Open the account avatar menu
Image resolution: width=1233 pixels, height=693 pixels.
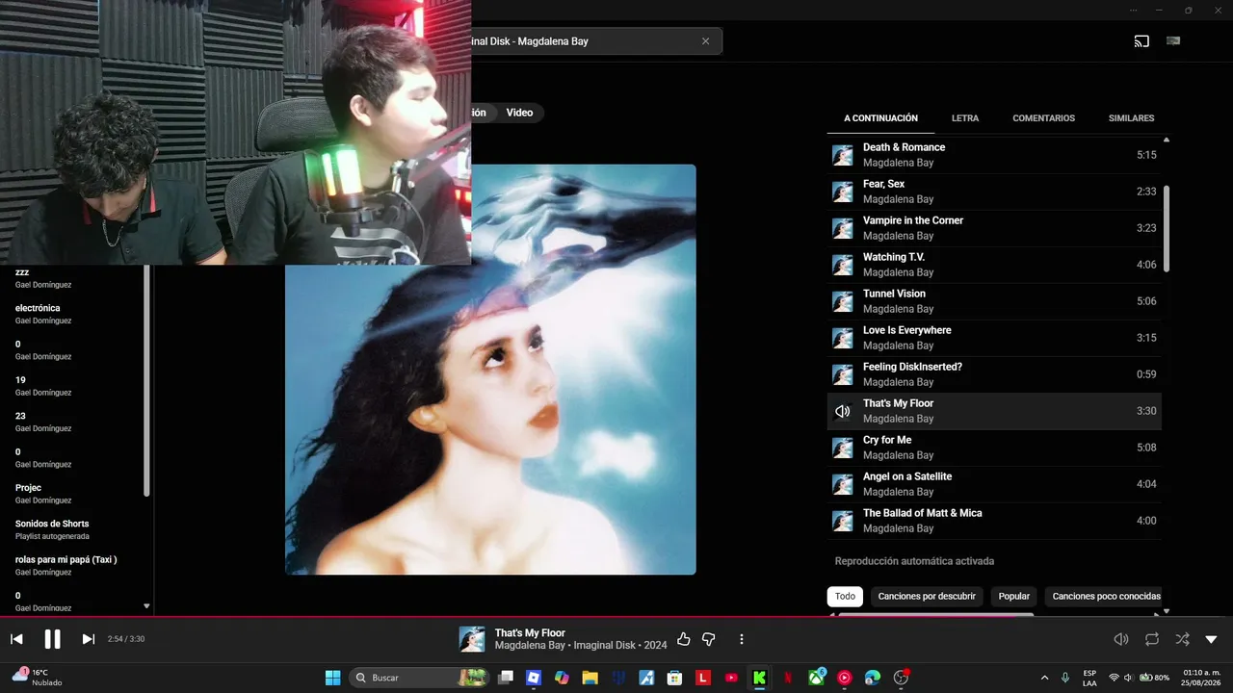(x=1173, y=41)
